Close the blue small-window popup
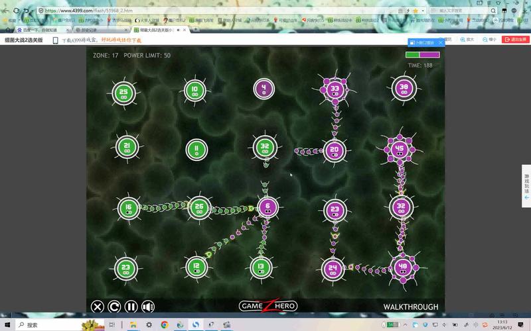 [x=439, y=43]
